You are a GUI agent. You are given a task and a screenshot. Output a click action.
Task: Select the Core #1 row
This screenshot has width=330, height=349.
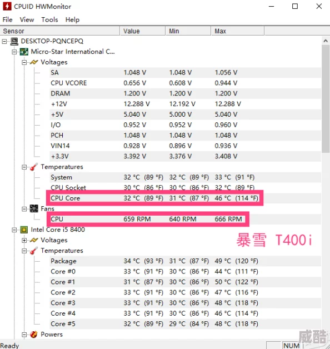pyautogui.click(x=185, y=282)
